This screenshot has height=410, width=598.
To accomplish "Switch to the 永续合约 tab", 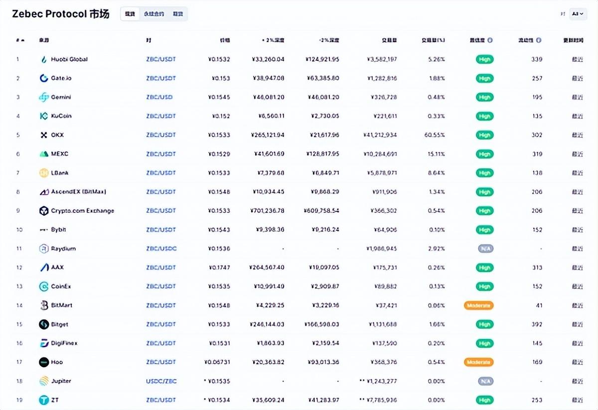I will tap(153, 14).
